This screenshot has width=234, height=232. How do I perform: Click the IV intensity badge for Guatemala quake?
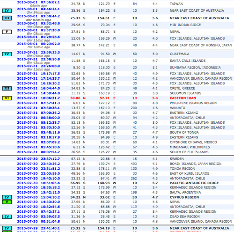(x=7, y=54)
